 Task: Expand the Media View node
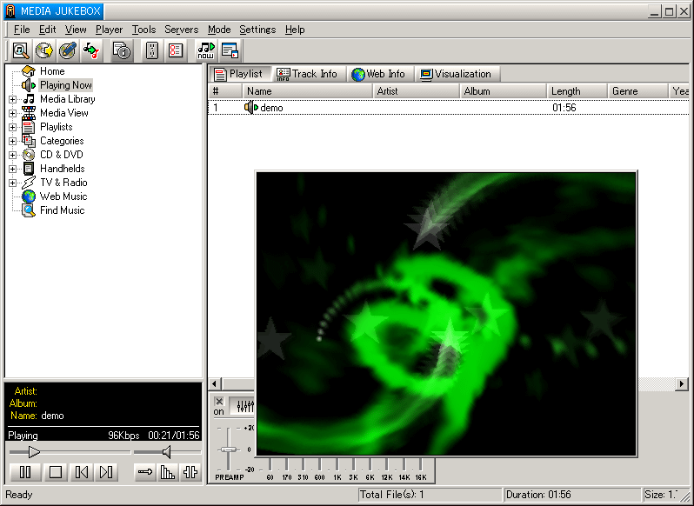[12, 113]
